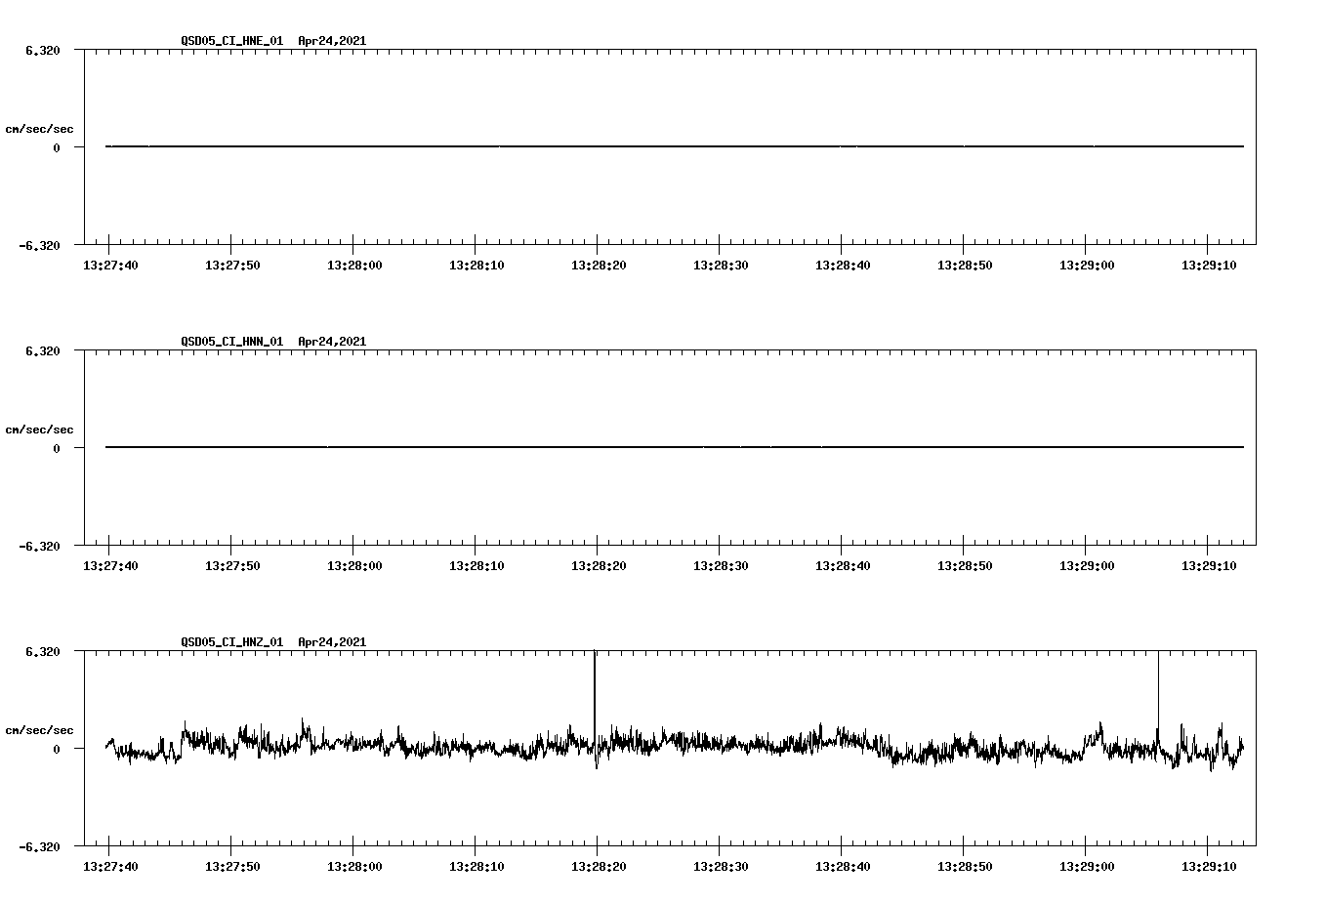
Task: Click the Apr24,2021 date label on HNE plot
Action: pyautogui.click(x=330, y=42)
